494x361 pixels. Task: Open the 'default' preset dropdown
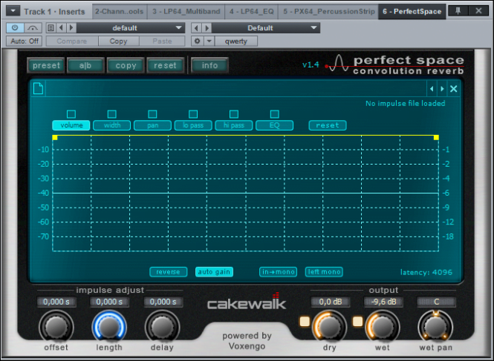pos(131,27)
